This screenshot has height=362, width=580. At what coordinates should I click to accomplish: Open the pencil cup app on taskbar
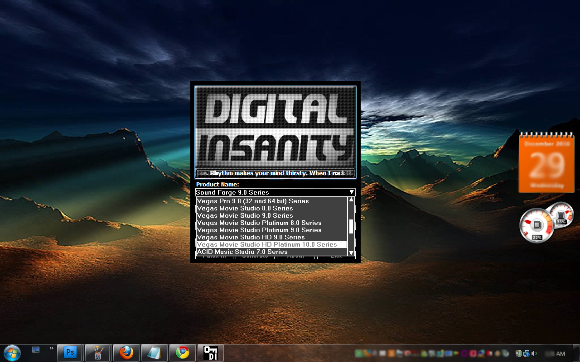(x=98, y=352)
